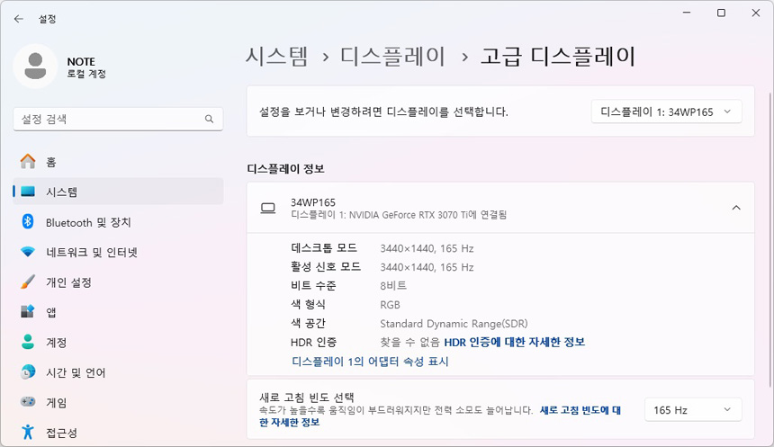
Task: Click the 설정 검색 search field
Action: click(108, 119)
